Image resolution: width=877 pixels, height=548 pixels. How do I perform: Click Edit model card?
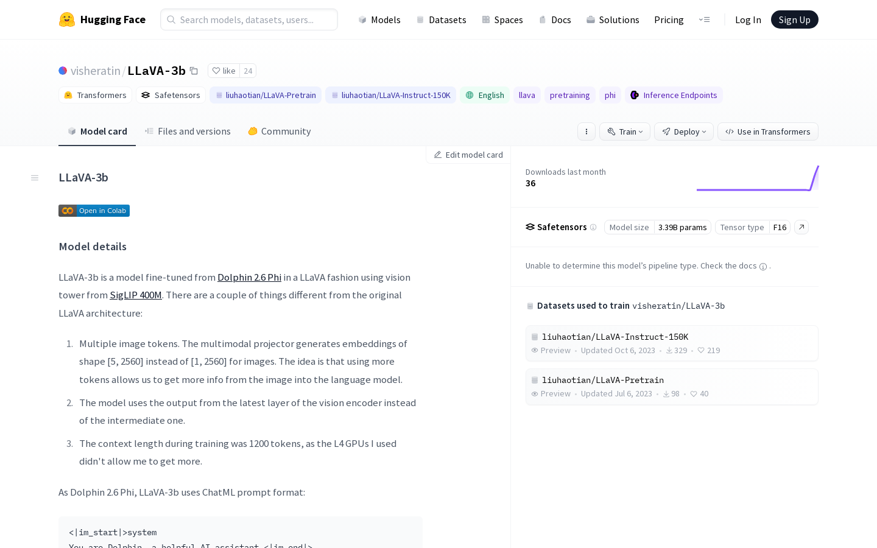coord(468,155)
